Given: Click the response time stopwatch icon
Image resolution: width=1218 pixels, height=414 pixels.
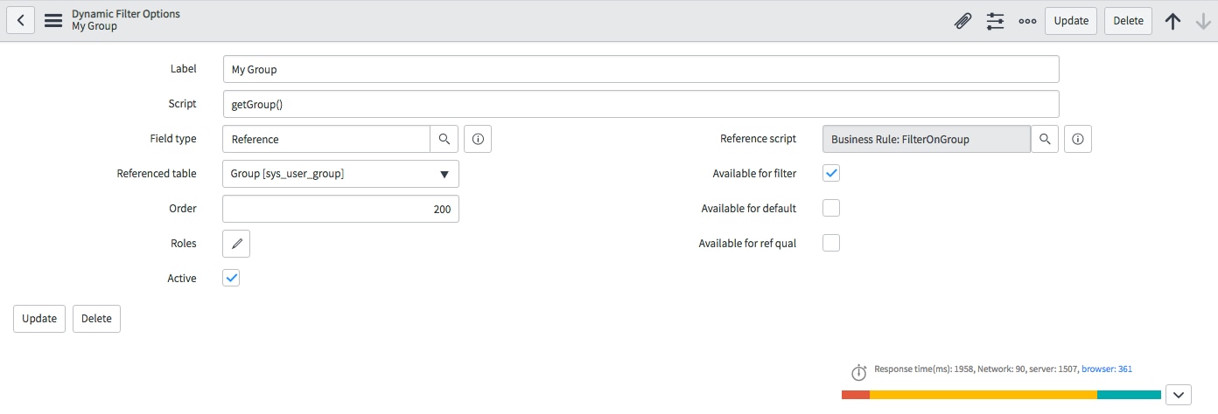Looking at the screenshot, I should pos(859,373).
